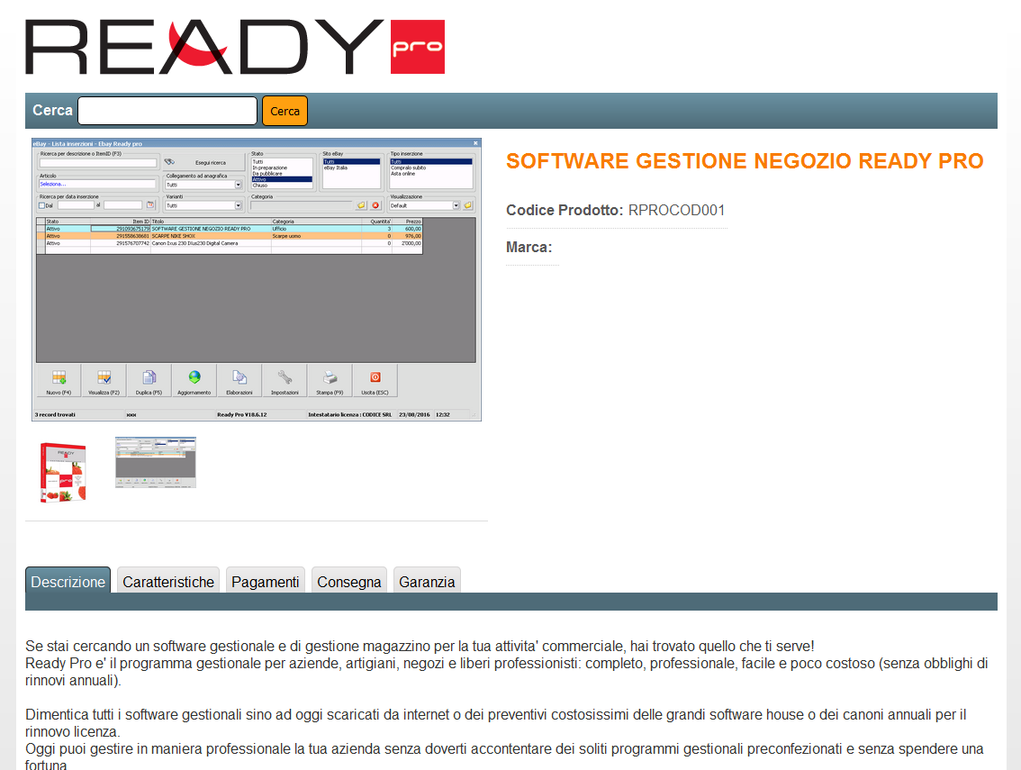Tick the Dal checkbox in product screenshot
1021x770 pixels.
(42, 206)
